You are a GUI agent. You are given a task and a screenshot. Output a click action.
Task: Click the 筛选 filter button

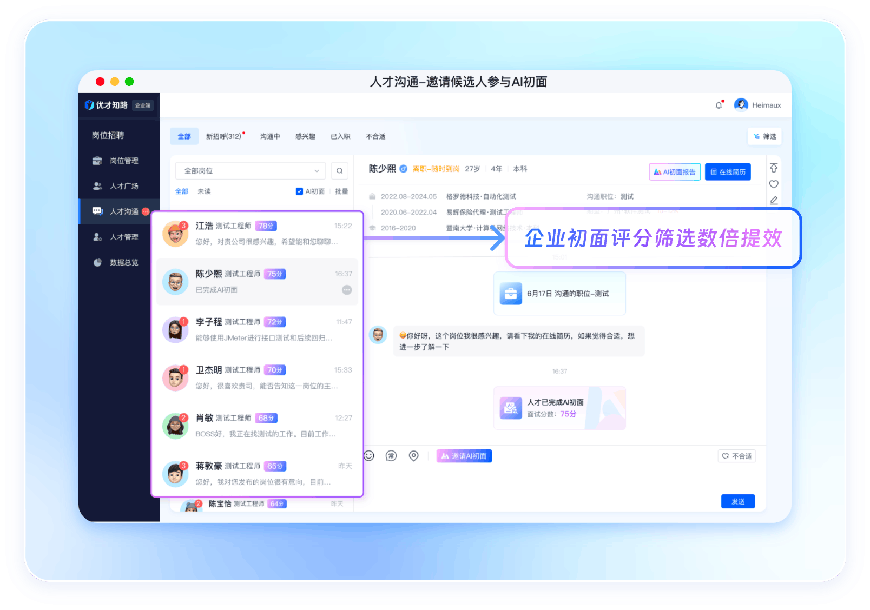tap(764, 136)
